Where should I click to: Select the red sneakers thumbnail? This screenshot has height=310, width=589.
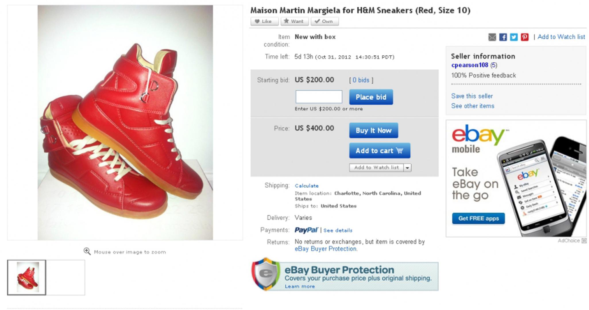point(27,277)
